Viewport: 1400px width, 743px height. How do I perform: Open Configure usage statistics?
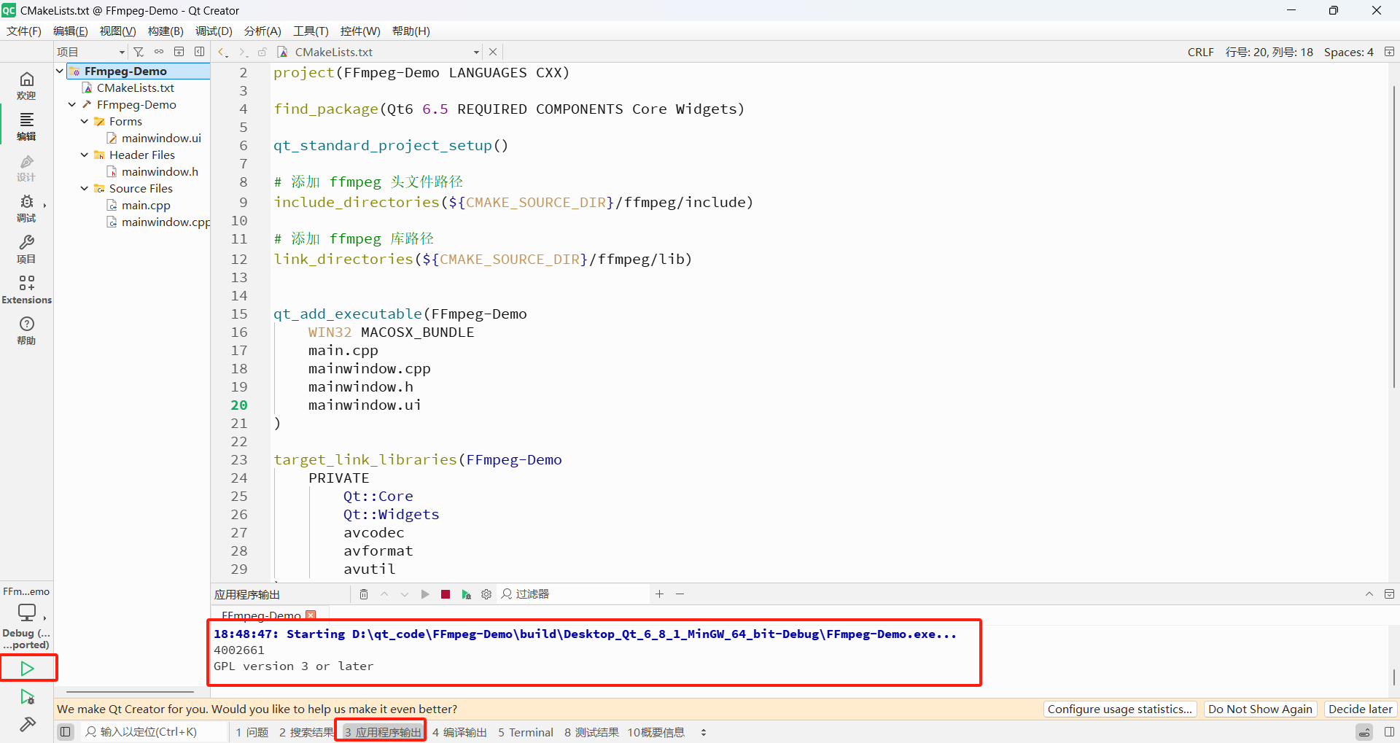pyautogui.click(x=1119, y=709)
